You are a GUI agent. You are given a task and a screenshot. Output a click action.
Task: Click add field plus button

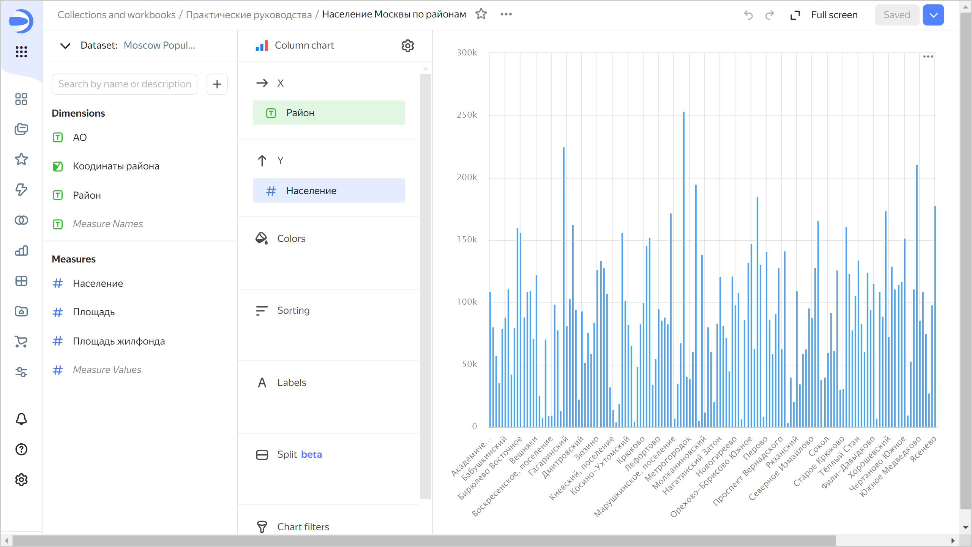pos(217,84)
